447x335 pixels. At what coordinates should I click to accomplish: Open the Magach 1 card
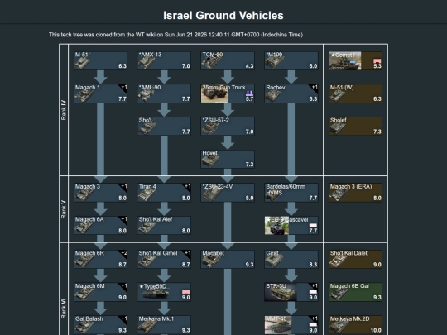tap(101, 93)
